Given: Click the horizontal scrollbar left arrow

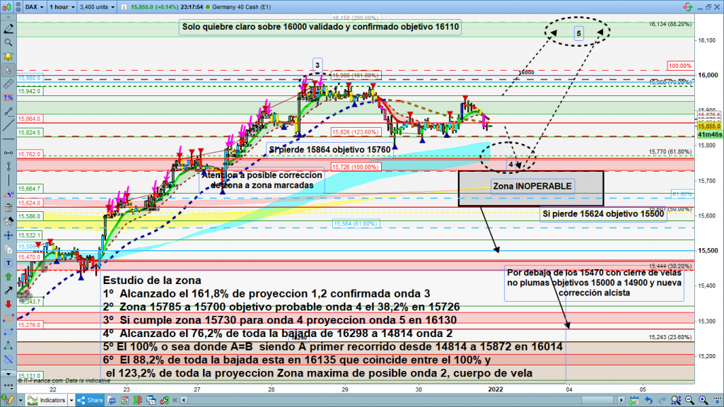Looking at the screenshot, I should 184,401.
